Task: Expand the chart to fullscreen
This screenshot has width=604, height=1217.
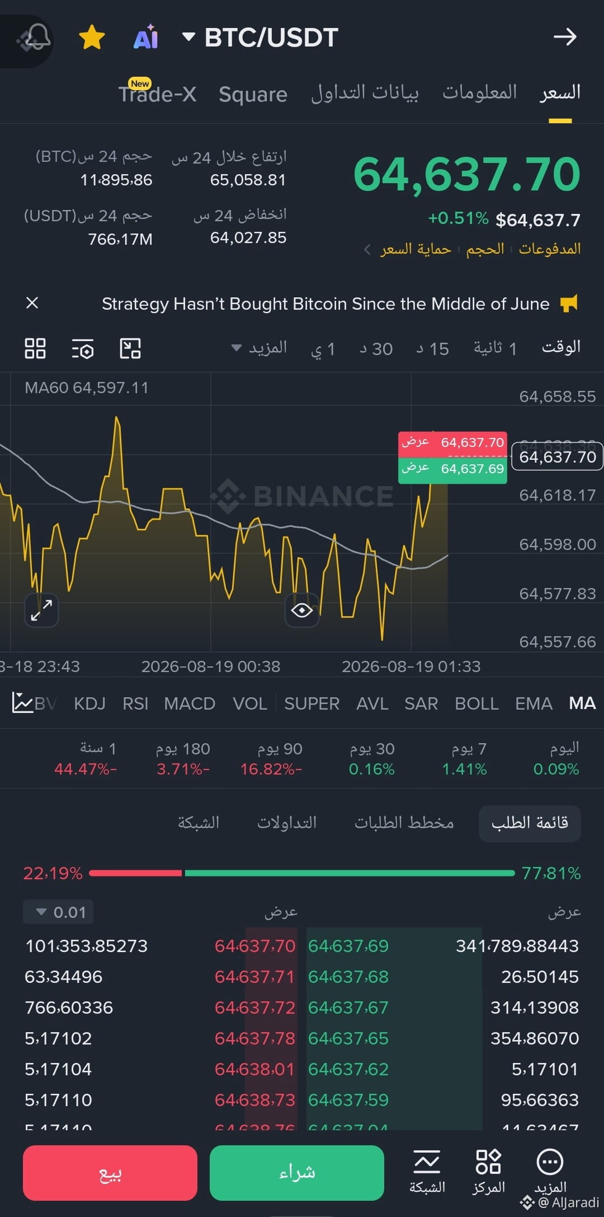Action: tap(41, 610)
